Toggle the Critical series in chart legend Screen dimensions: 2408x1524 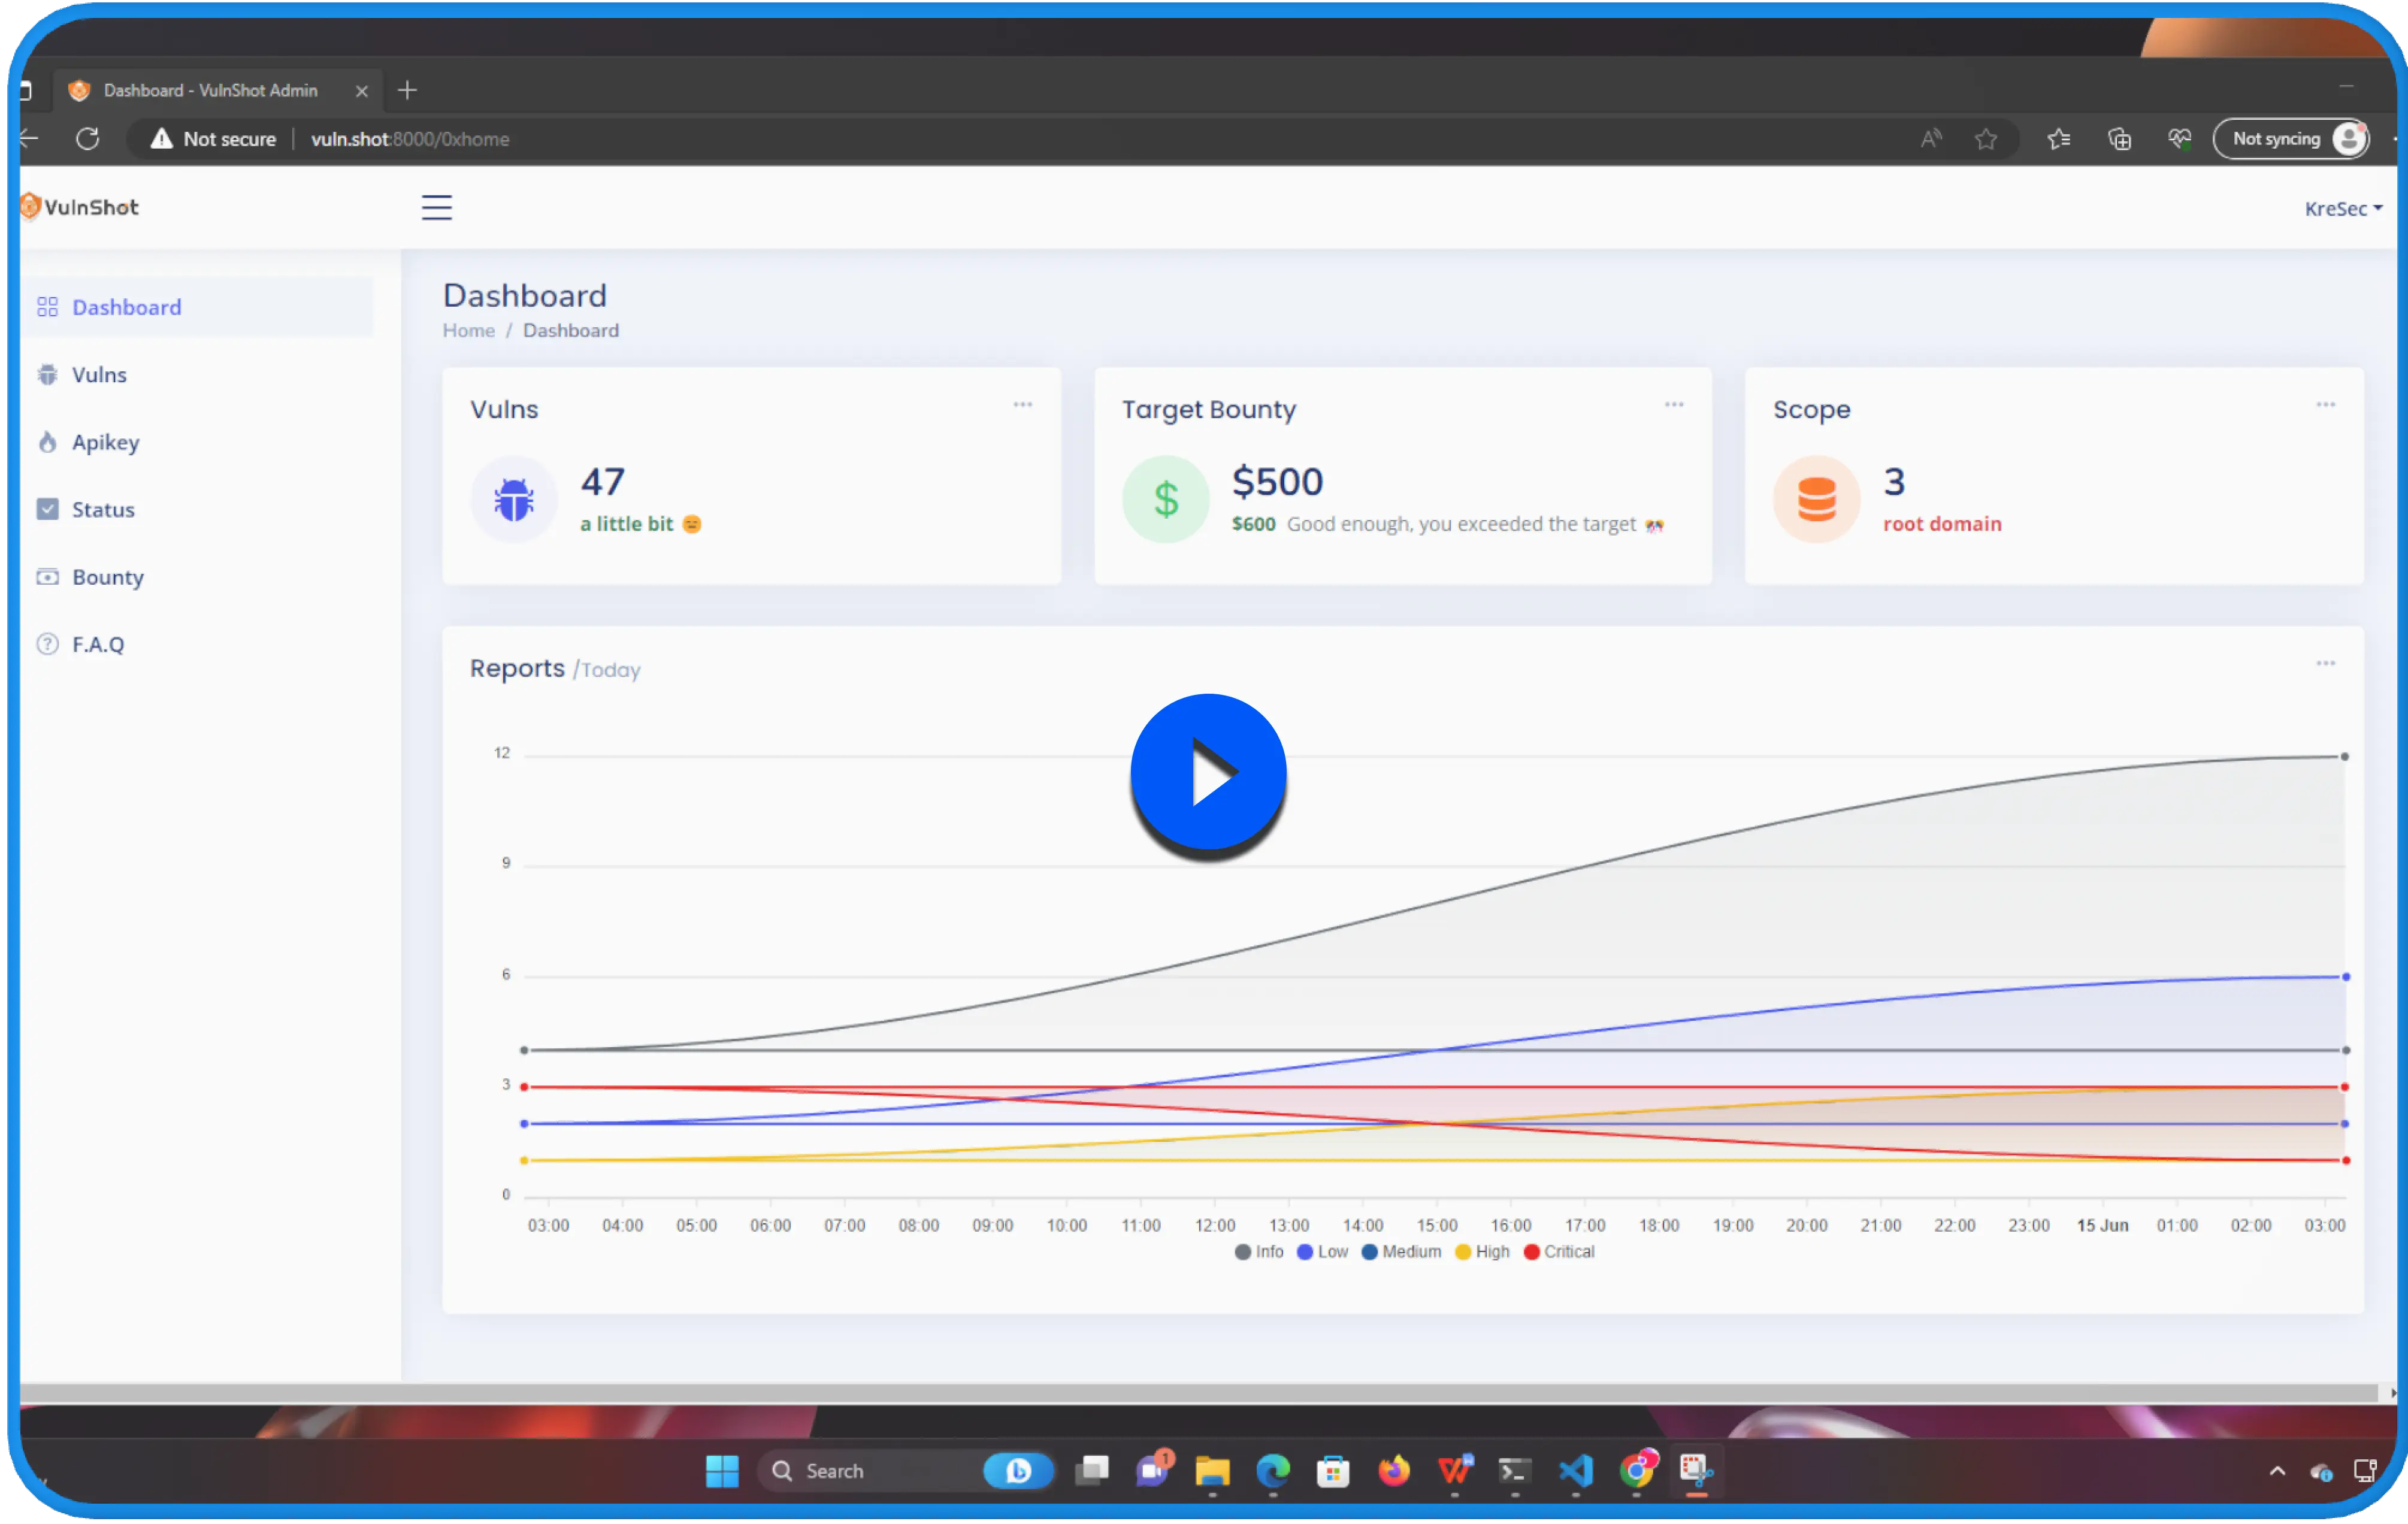tap(1558, 1252)
